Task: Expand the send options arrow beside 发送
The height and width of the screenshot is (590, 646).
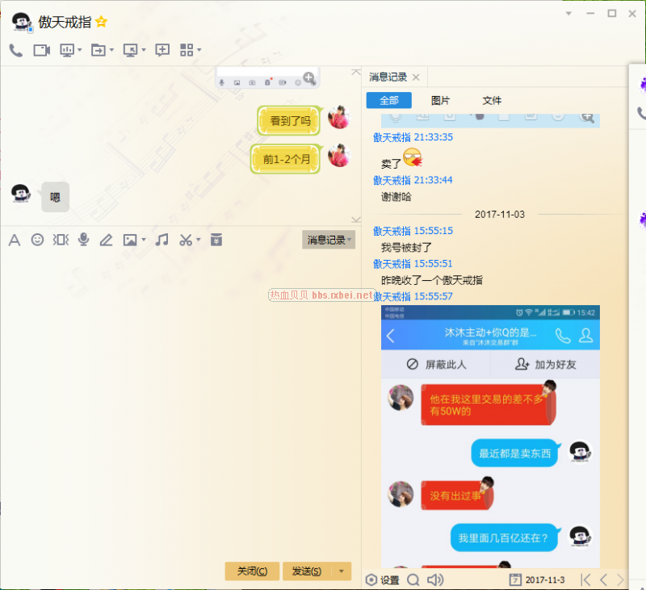Action: click(x=342, y=571)
